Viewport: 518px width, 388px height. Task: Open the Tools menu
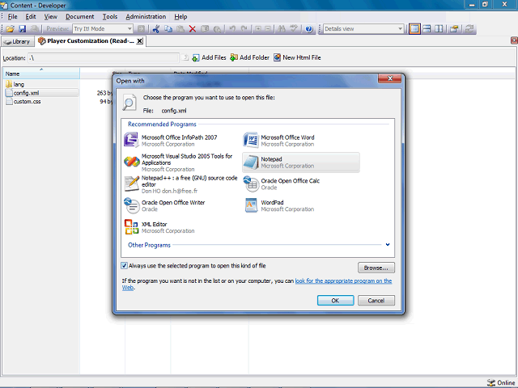pyautogui.click(x=110, y=16)
